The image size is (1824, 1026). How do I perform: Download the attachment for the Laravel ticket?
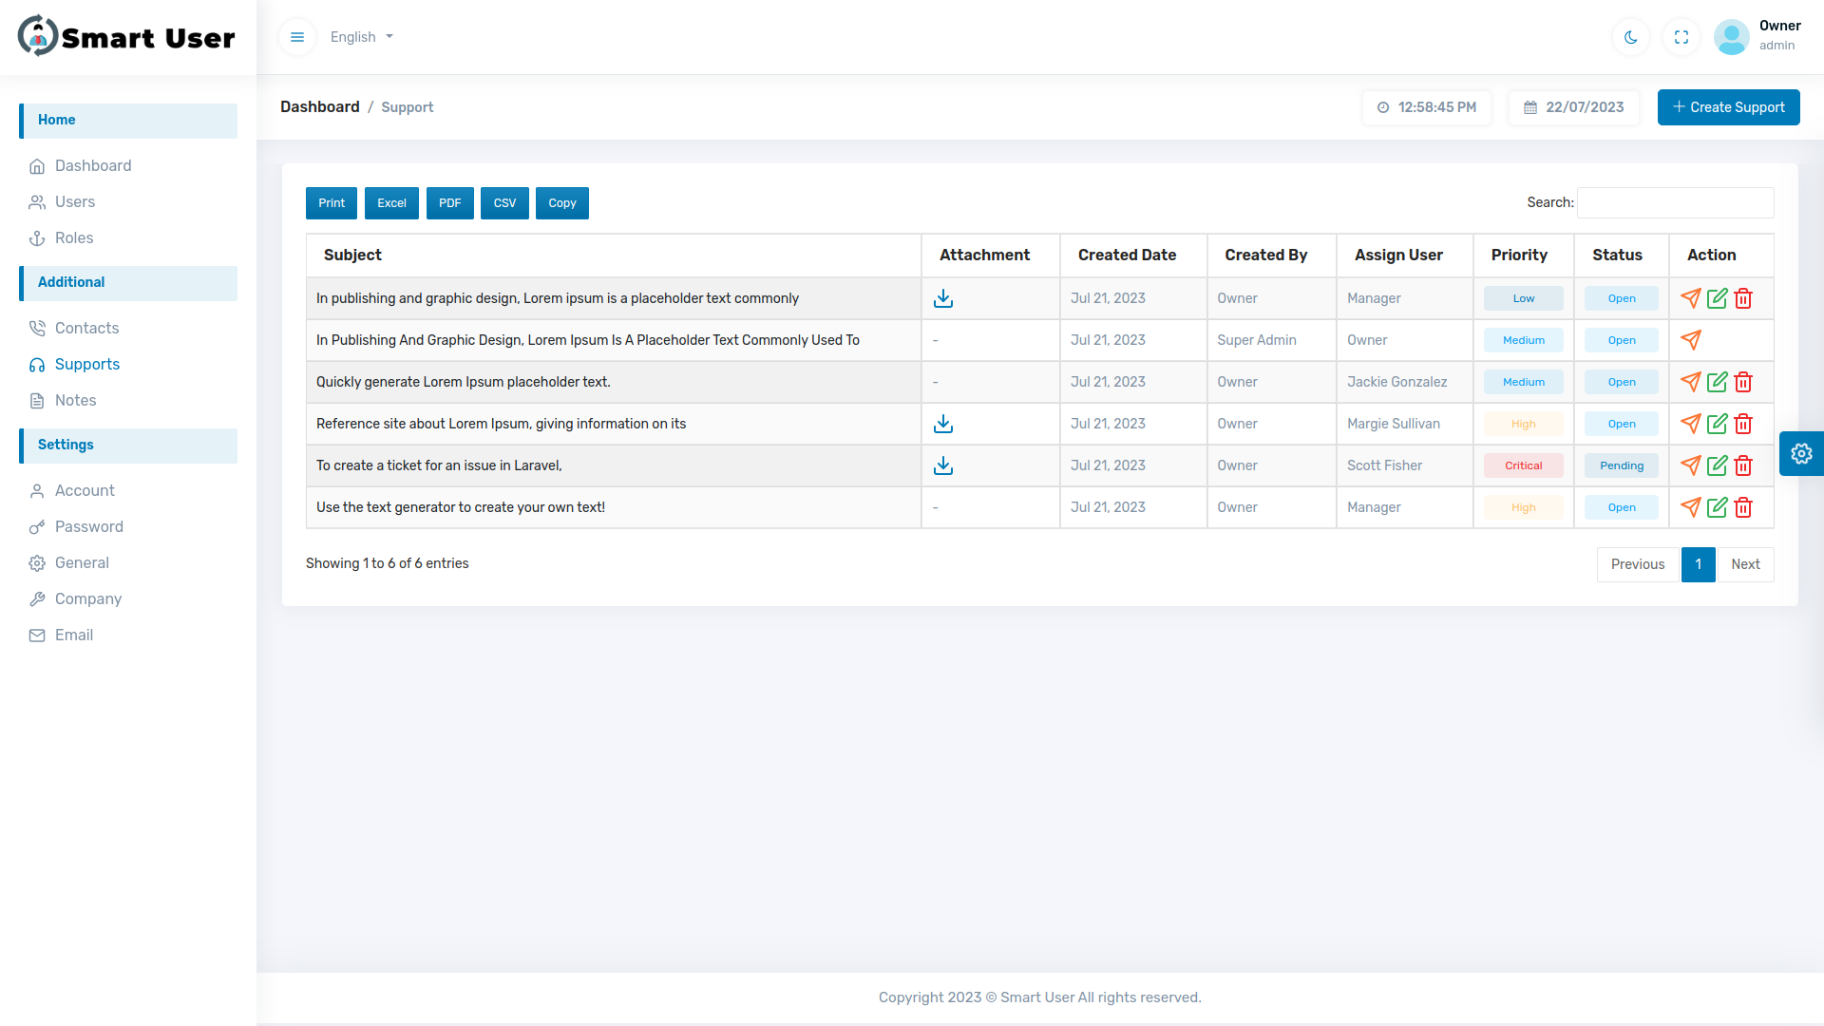pos(943,465)
